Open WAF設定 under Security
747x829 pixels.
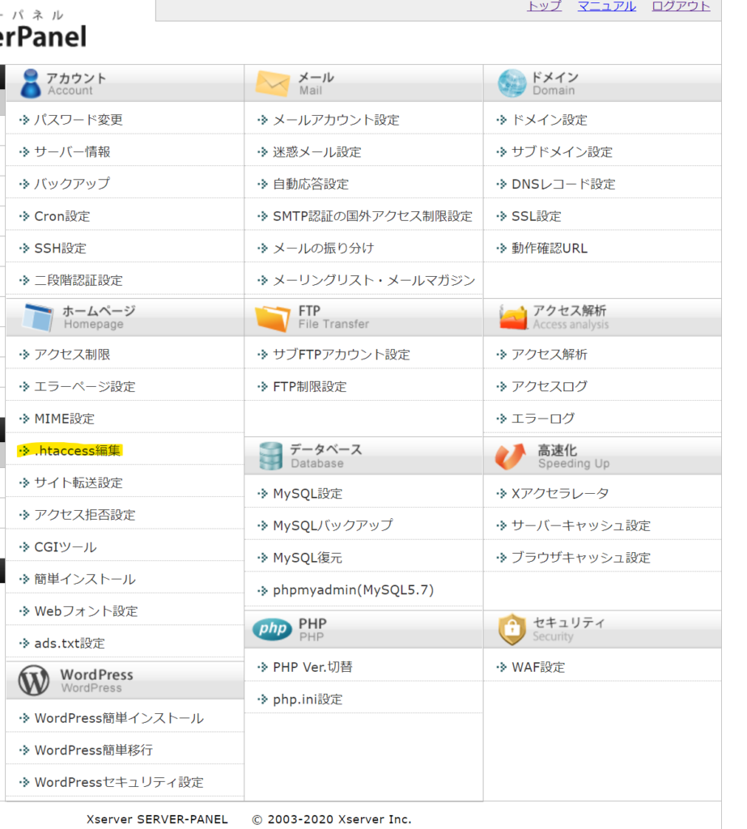point(538,667)
